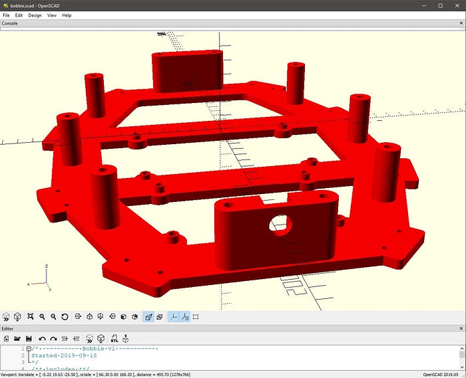This screenshot has width=466, height=378.
Task: Unindent the selected code
Action: (65, 339)
